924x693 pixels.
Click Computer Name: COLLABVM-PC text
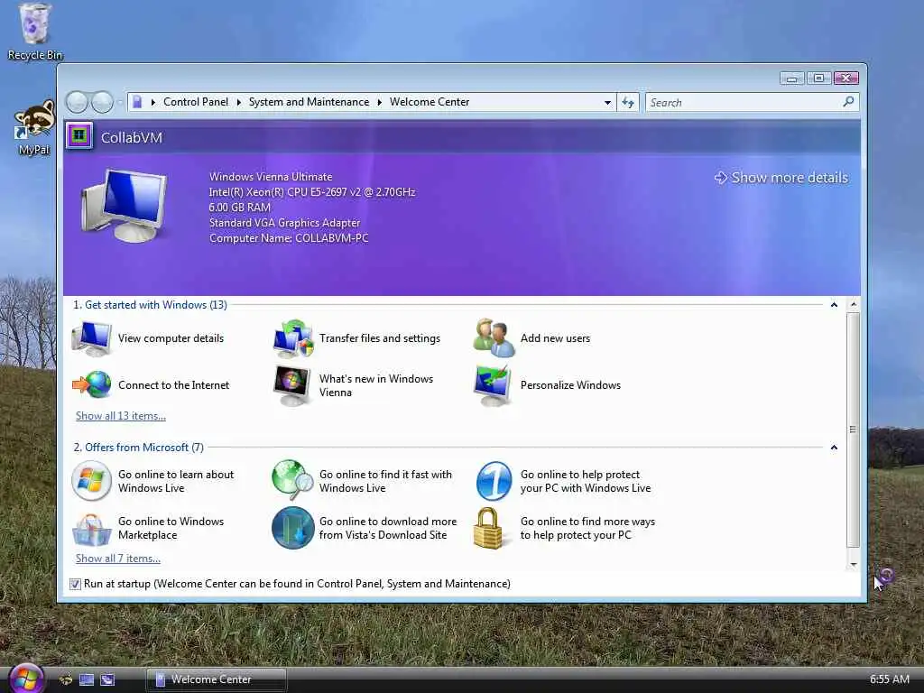click(289, 238)
